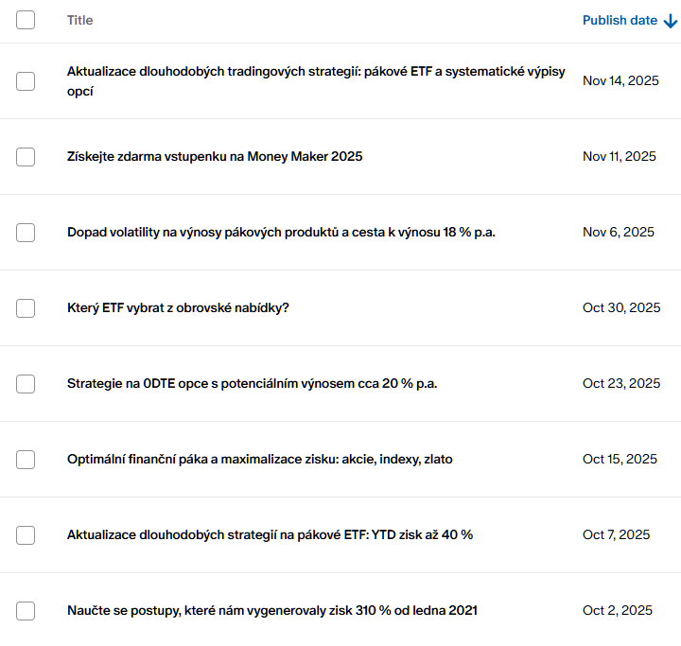Screen dimensions: 681x646
Task: Click the Publish date column header label
Action: click(x=620, y=21)
